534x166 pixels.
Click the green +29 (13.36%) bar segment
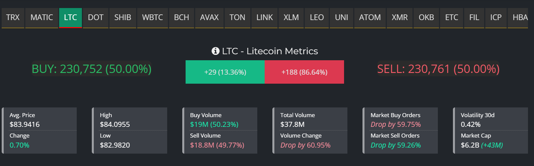coord(225,72)
